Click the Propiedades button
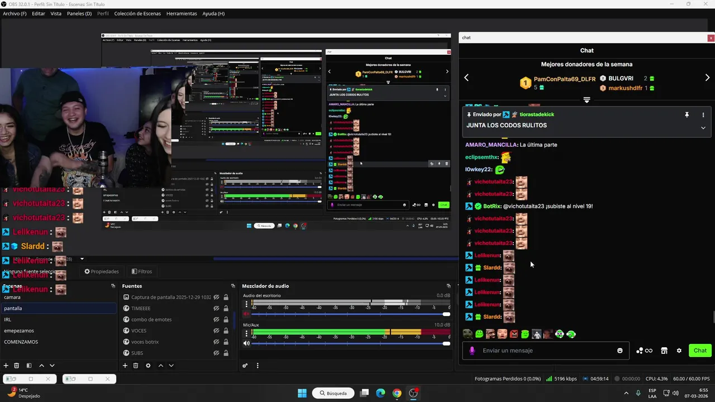715x402 pixels. tap(101, 271)
